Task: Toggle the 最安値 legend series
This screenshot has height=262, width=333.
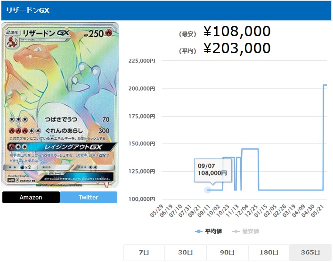Action: point(246,231)
